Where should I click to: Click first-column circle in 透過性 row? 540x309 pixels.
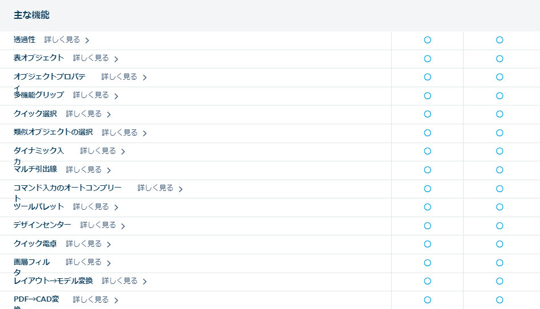coord(428,40)
